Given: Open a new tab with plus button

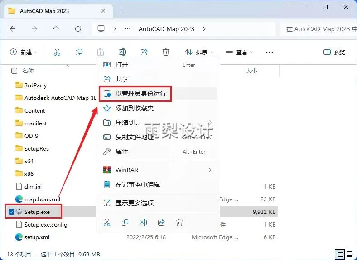Looking at the screenshot, I should point(123,11).
